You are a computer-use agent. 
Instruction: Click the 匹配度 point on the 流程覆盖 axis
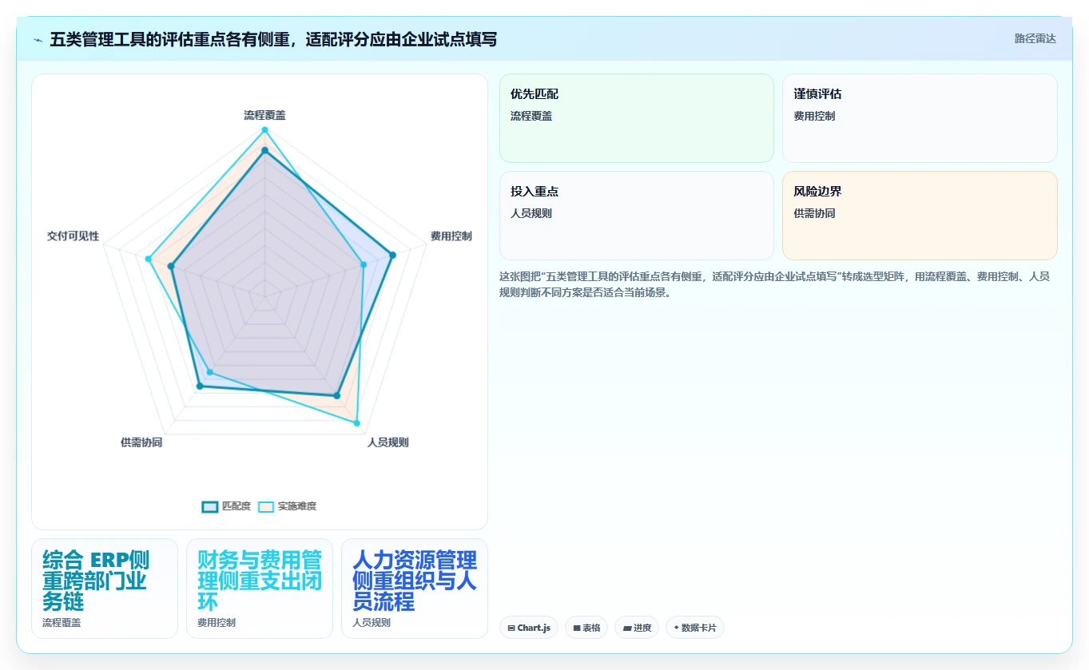coord(264,149)
